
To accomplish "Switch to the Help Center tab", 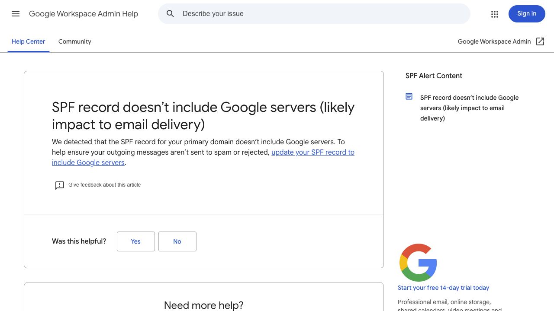I will (29, 41).
